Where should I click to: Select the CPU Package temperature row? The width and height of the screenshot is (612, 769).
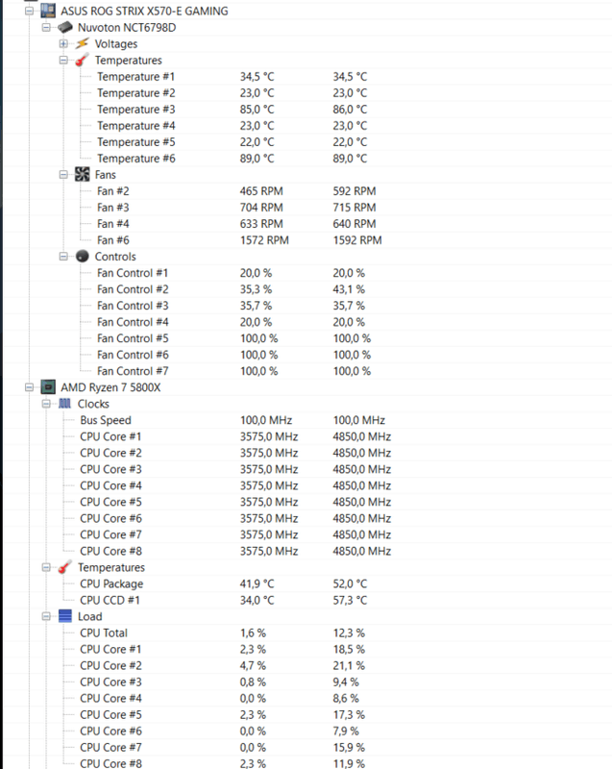(111, 583)
